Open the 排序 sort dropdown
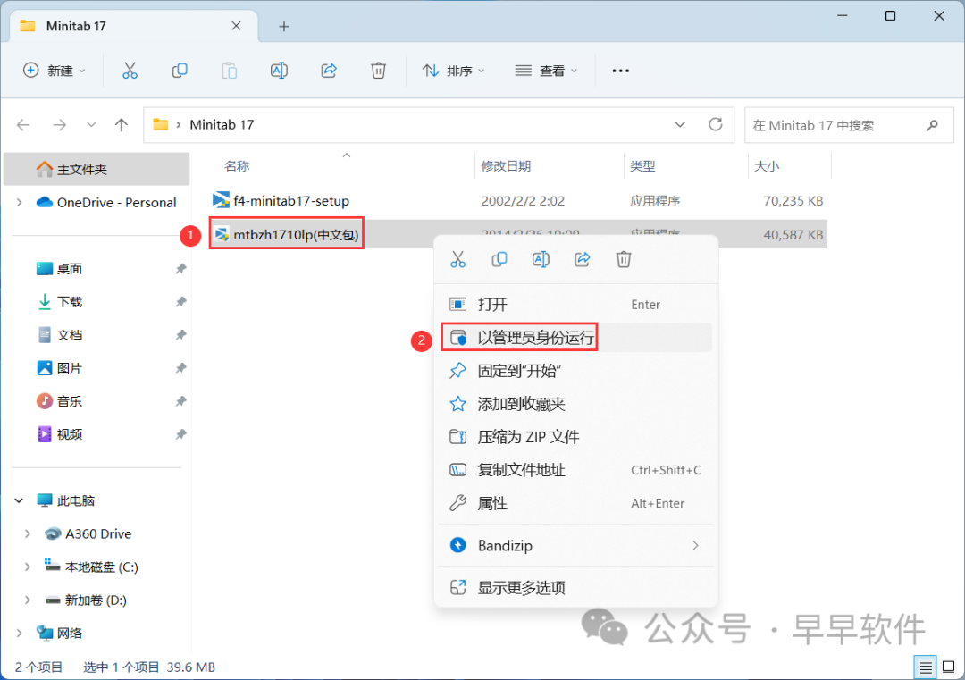The height and width of the screenshot is (680, 965). tap(453, 71)
